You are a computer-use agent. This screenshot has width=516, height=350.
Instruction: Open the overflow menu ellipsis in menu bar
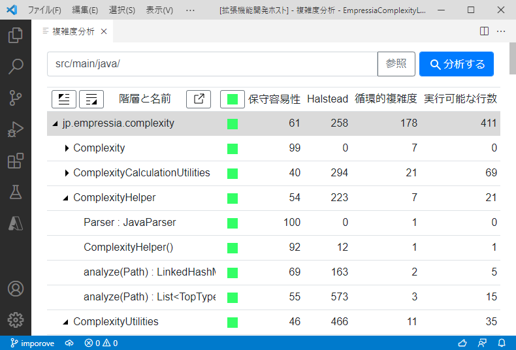190,10
